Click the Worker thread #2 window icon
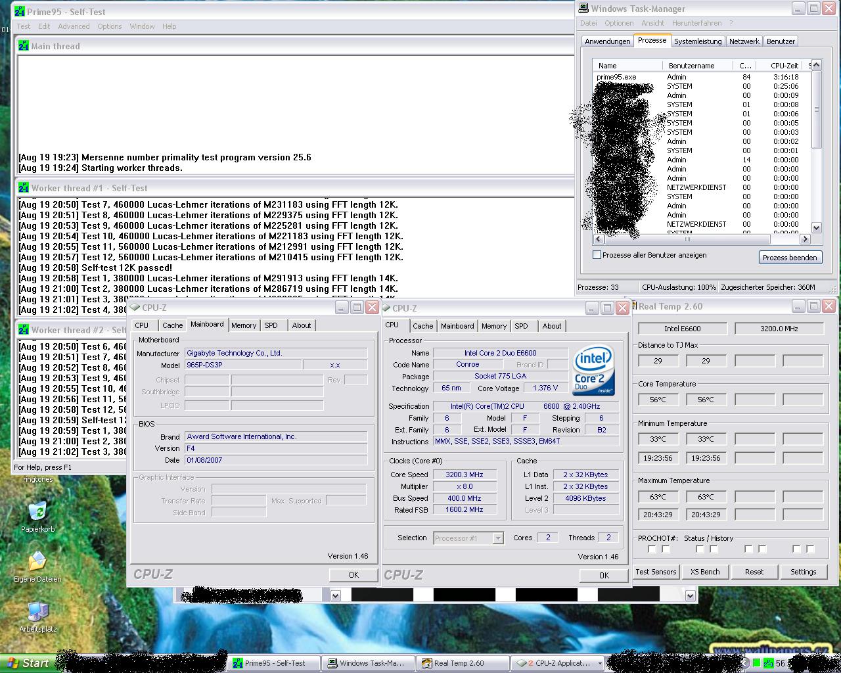 click(x=24, y=330)
